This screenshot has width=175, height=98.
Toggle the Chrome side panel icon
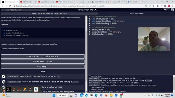tap(165, 6)
